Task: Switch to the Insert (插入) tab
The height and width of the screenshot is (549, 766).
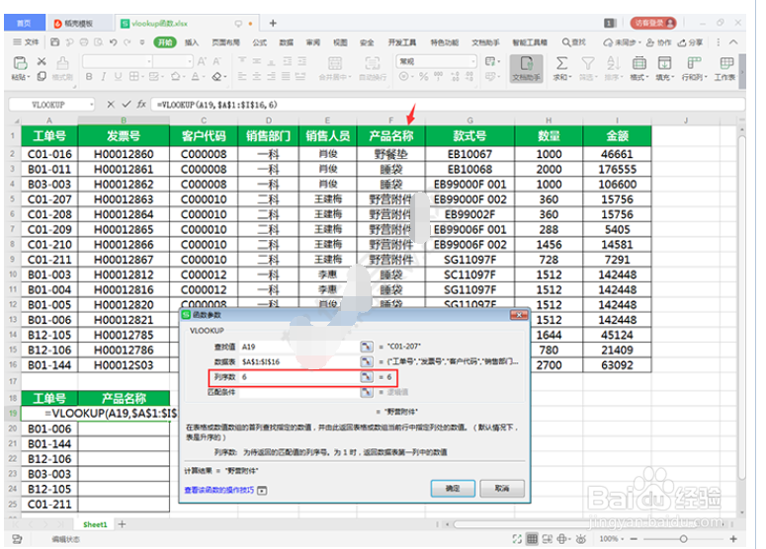Action: (x=192, y=42)
